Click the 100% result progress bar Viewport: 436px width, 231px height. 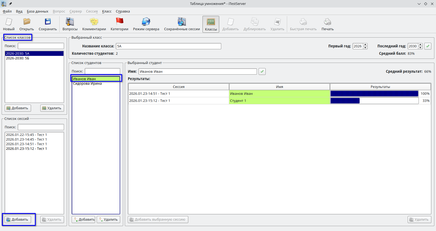point(374,94)
